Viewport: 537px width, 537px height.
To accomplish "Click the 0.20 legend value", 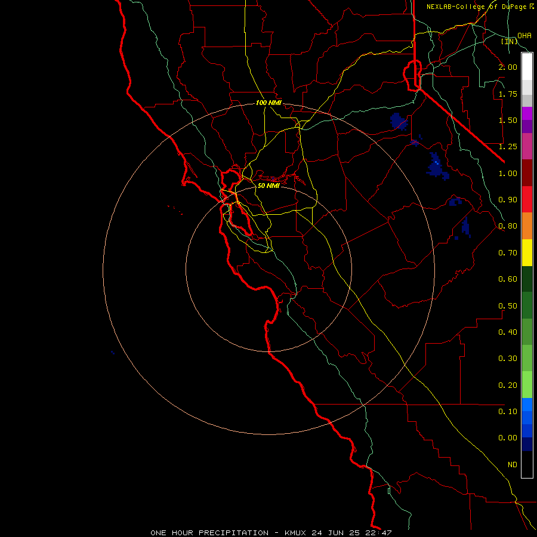I will click(x=508, y=385).
